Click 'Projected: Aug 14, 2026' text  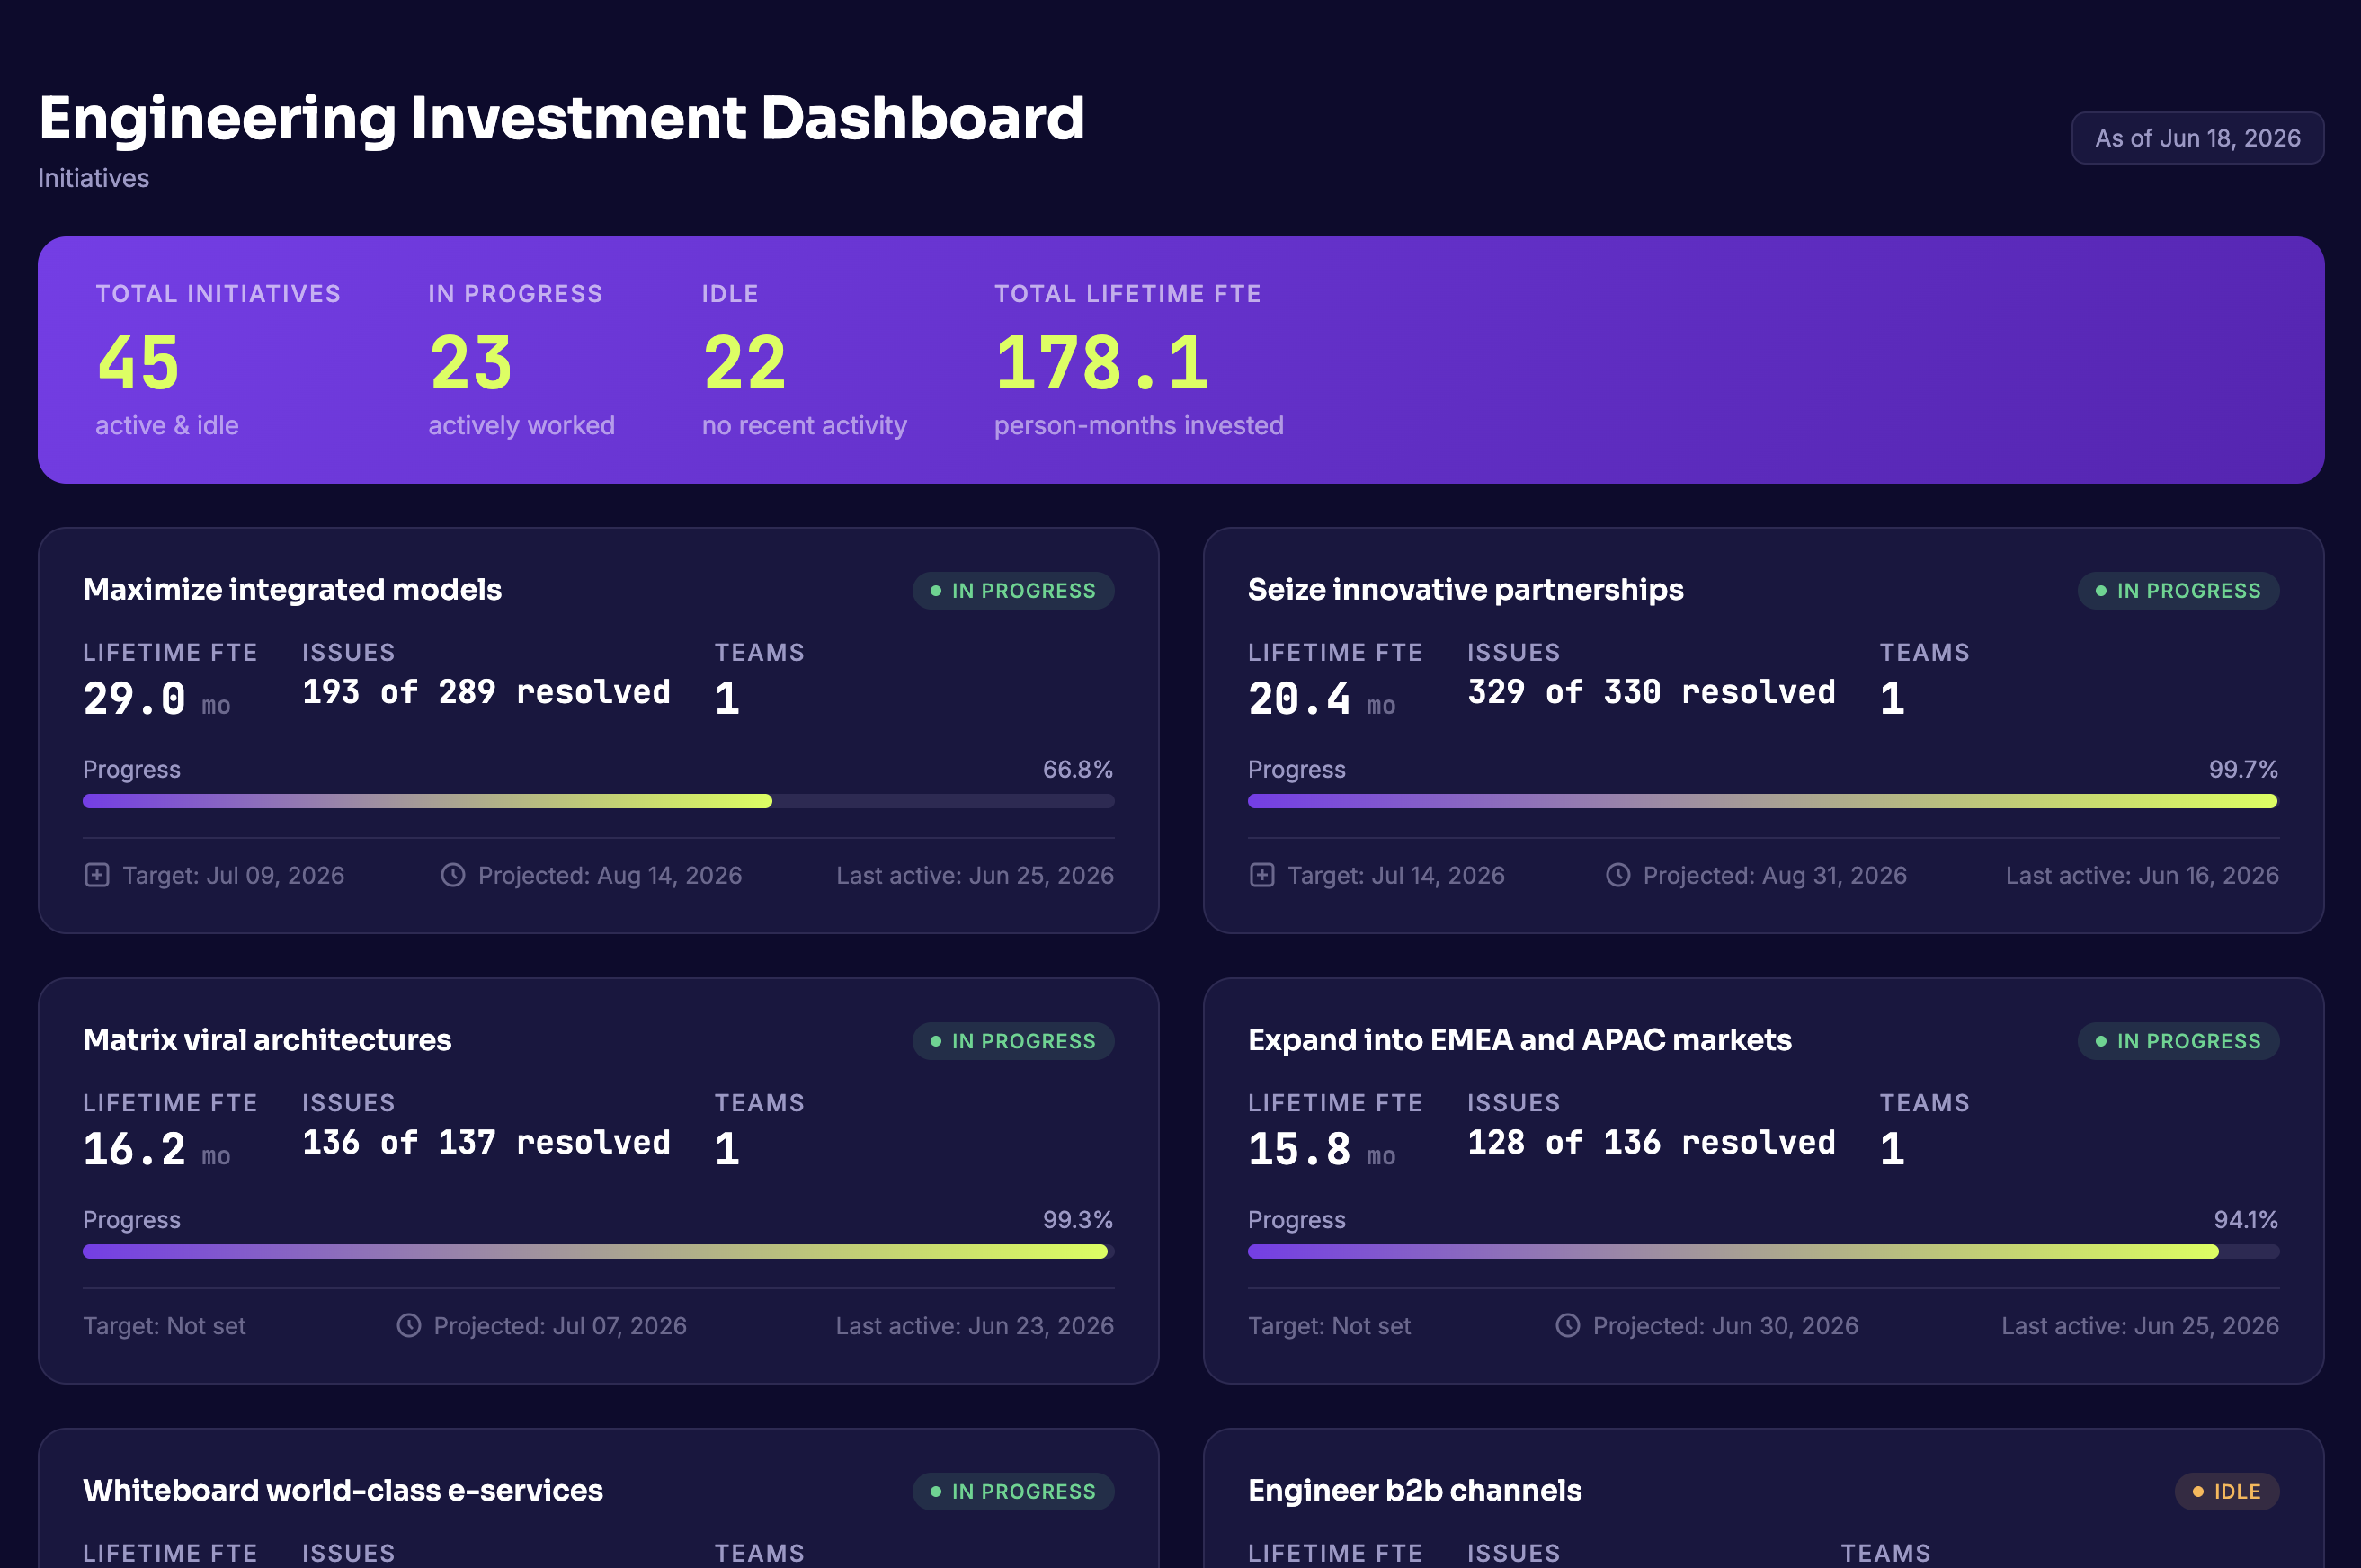coord(610,875)
